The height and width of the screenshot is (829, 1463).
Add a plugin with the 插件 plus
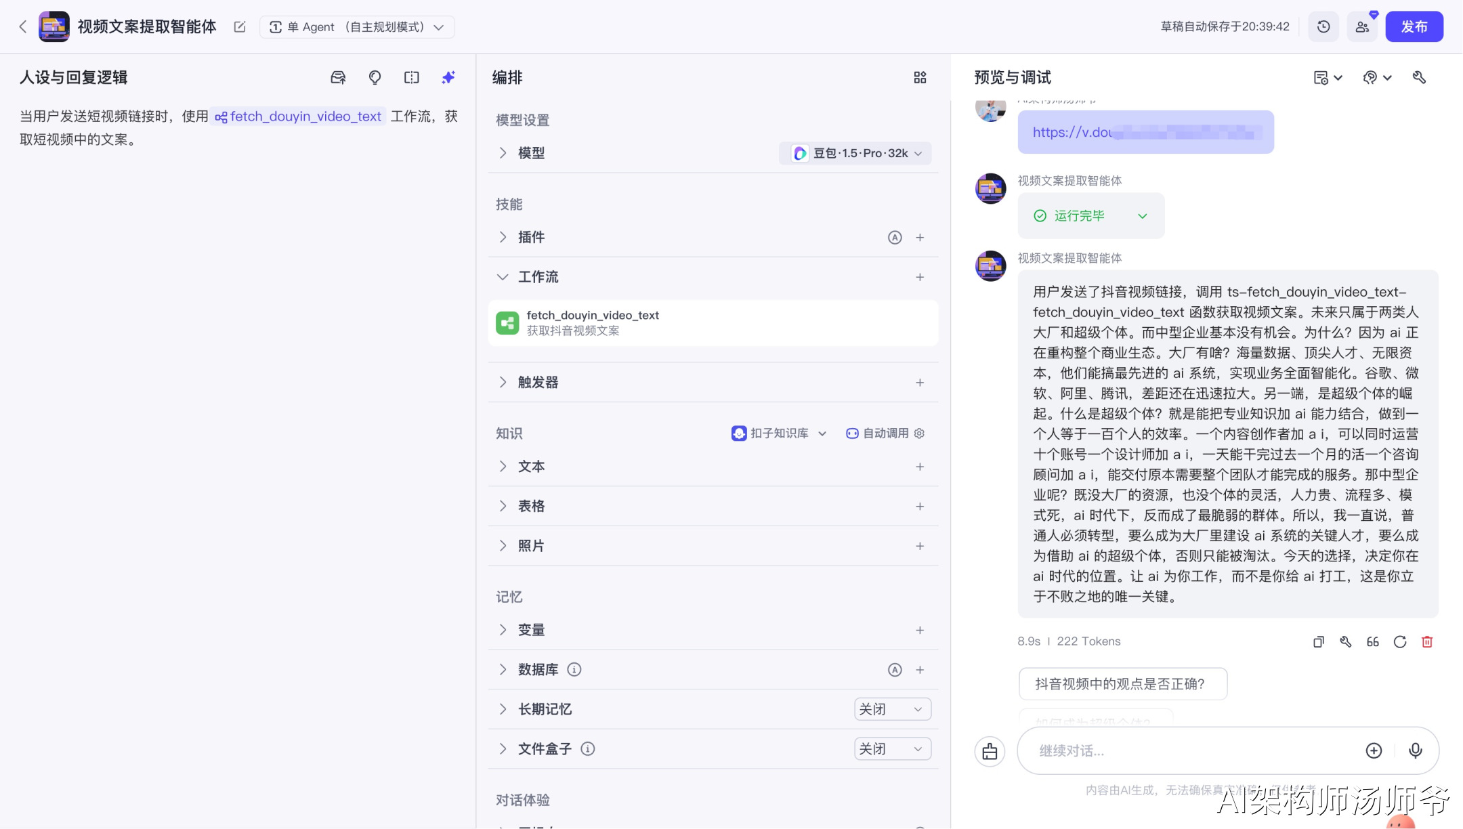click(920, 237)
